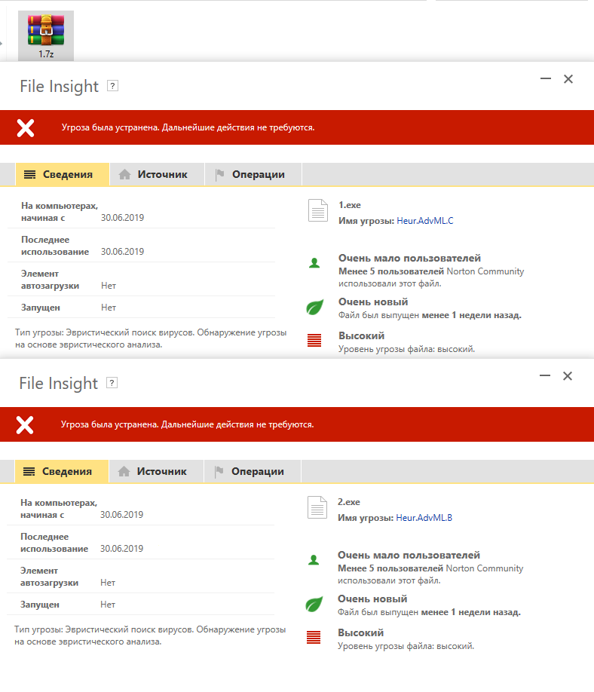Viewport: 594px width, 692px height.
Task: Click 'Запущен' value Нет in 1.exe window
Action: point(109,308)
